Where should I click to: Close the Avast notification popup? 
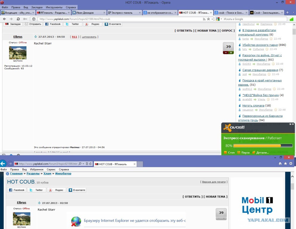pos(293,124)
